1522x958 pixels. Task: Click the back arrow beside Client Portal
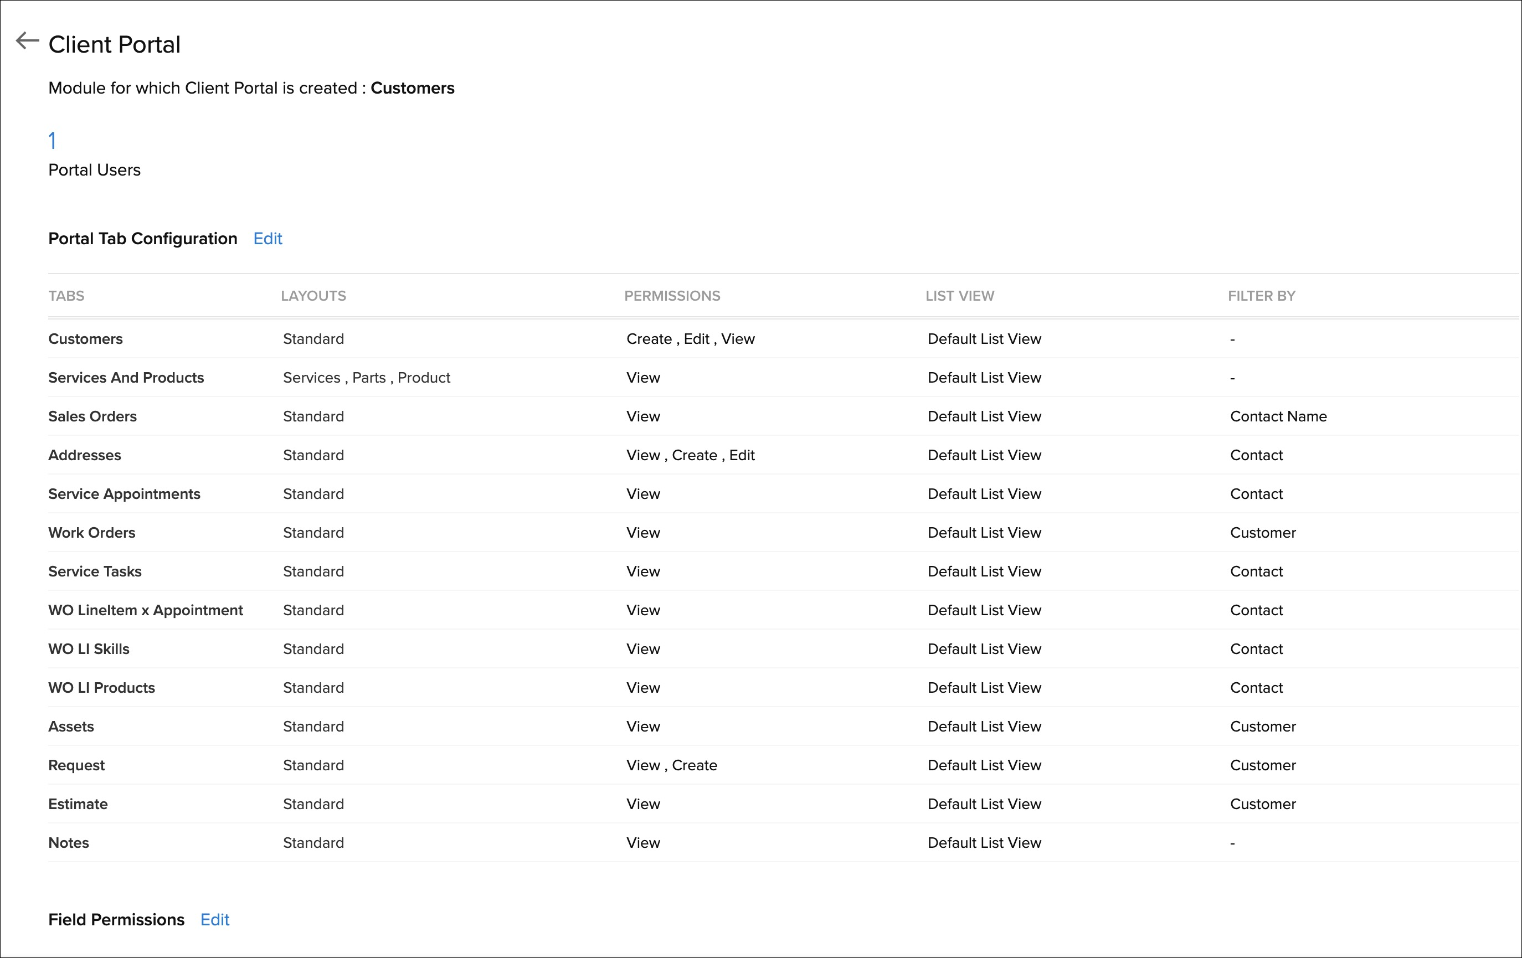[x=27, y=41]
